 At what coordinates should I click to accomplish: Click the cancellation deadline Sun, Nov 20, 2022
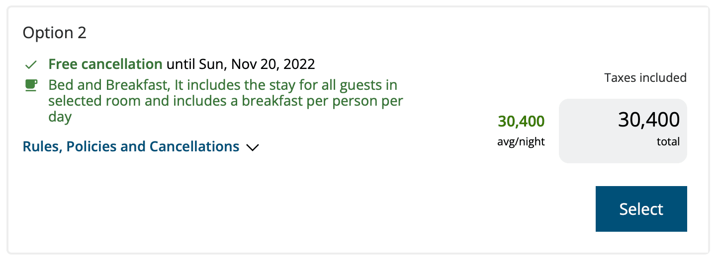click(x=257, y=64)
